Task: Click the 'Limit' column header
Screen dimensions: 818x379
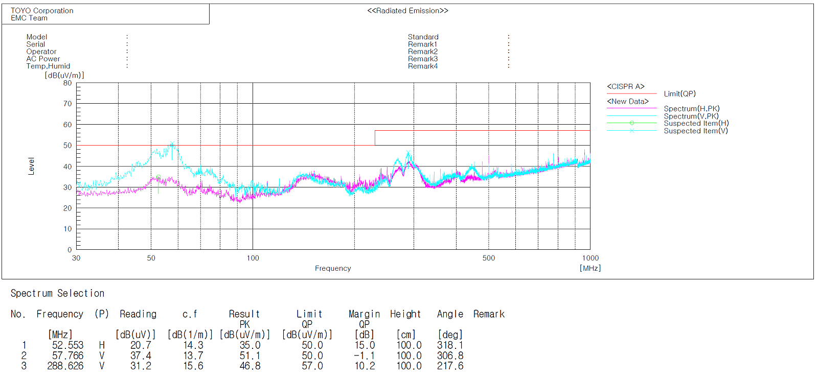Action: [309, 314]
